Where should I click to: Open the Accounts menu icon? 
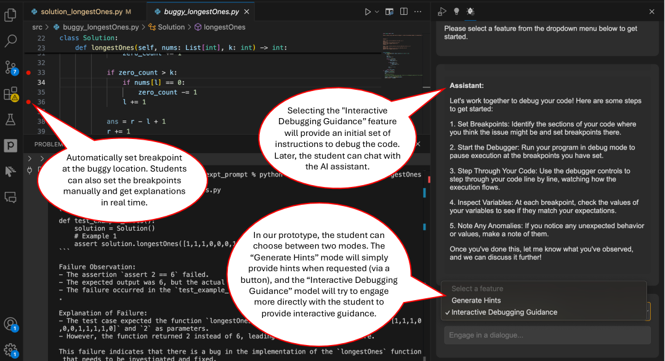(10, 324)
